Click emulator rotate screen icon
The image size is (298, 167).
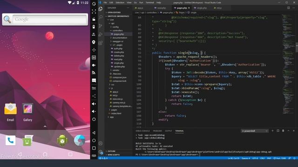click(x=94, y=4)
